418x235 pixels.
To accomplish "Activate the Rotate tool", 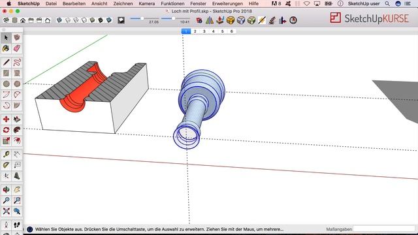I will pyautogui.click(x=6, y=130).
